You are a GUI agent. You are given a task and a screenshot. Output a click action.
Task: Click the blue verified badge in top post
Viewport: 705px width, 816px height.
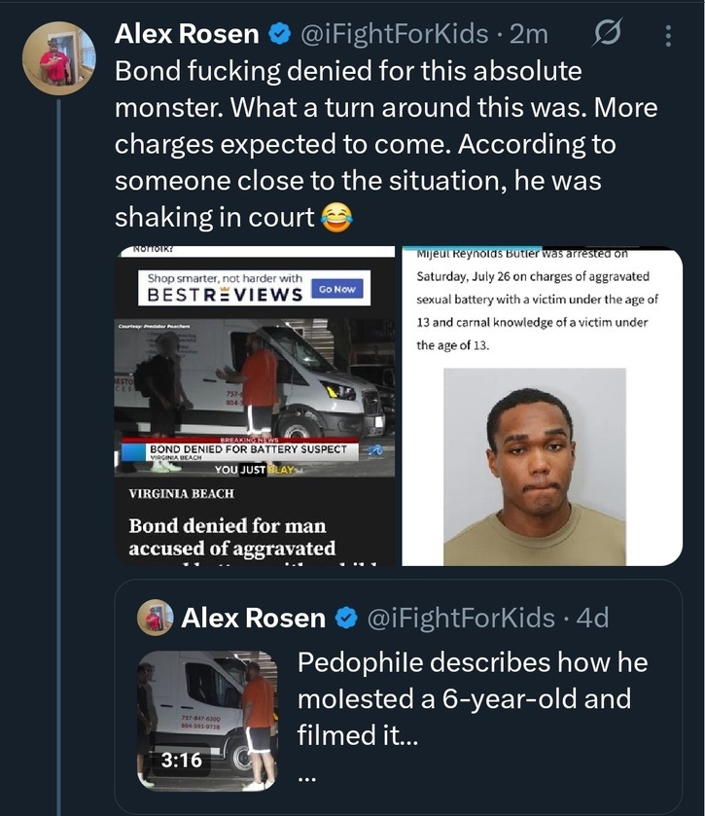click(x=279, y=34)
